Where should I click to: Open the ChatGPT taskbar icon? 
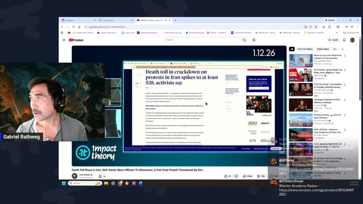[x=113, y=183]
